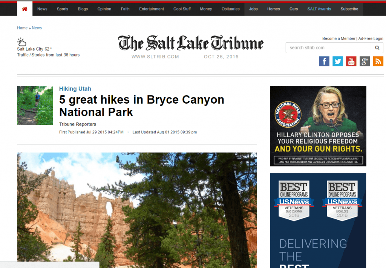The image size is (386, 268).
Task: Click the Last Updated Aug 01 2015 text
Action: click(165, 132)
